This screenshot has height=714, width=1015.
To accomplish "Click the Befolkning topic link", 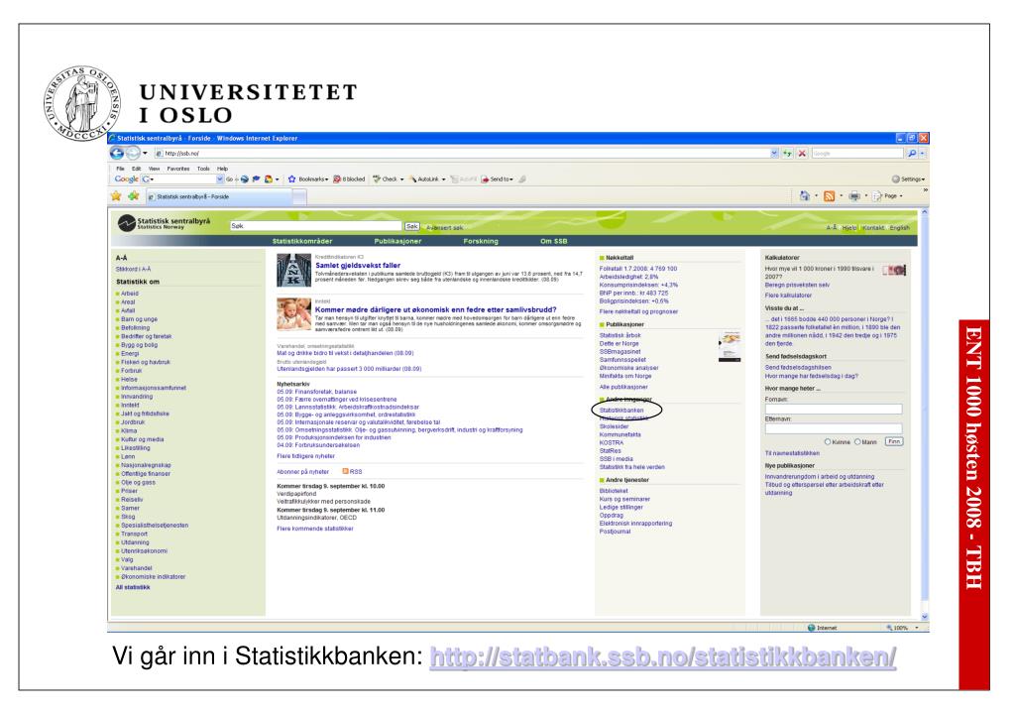I will pyautogui.click(x=135, y=327).
